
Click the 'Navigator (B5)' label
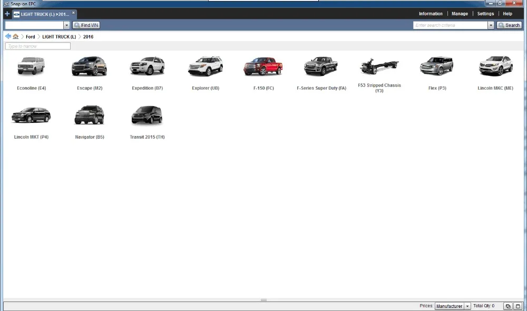tap(90, 137)
